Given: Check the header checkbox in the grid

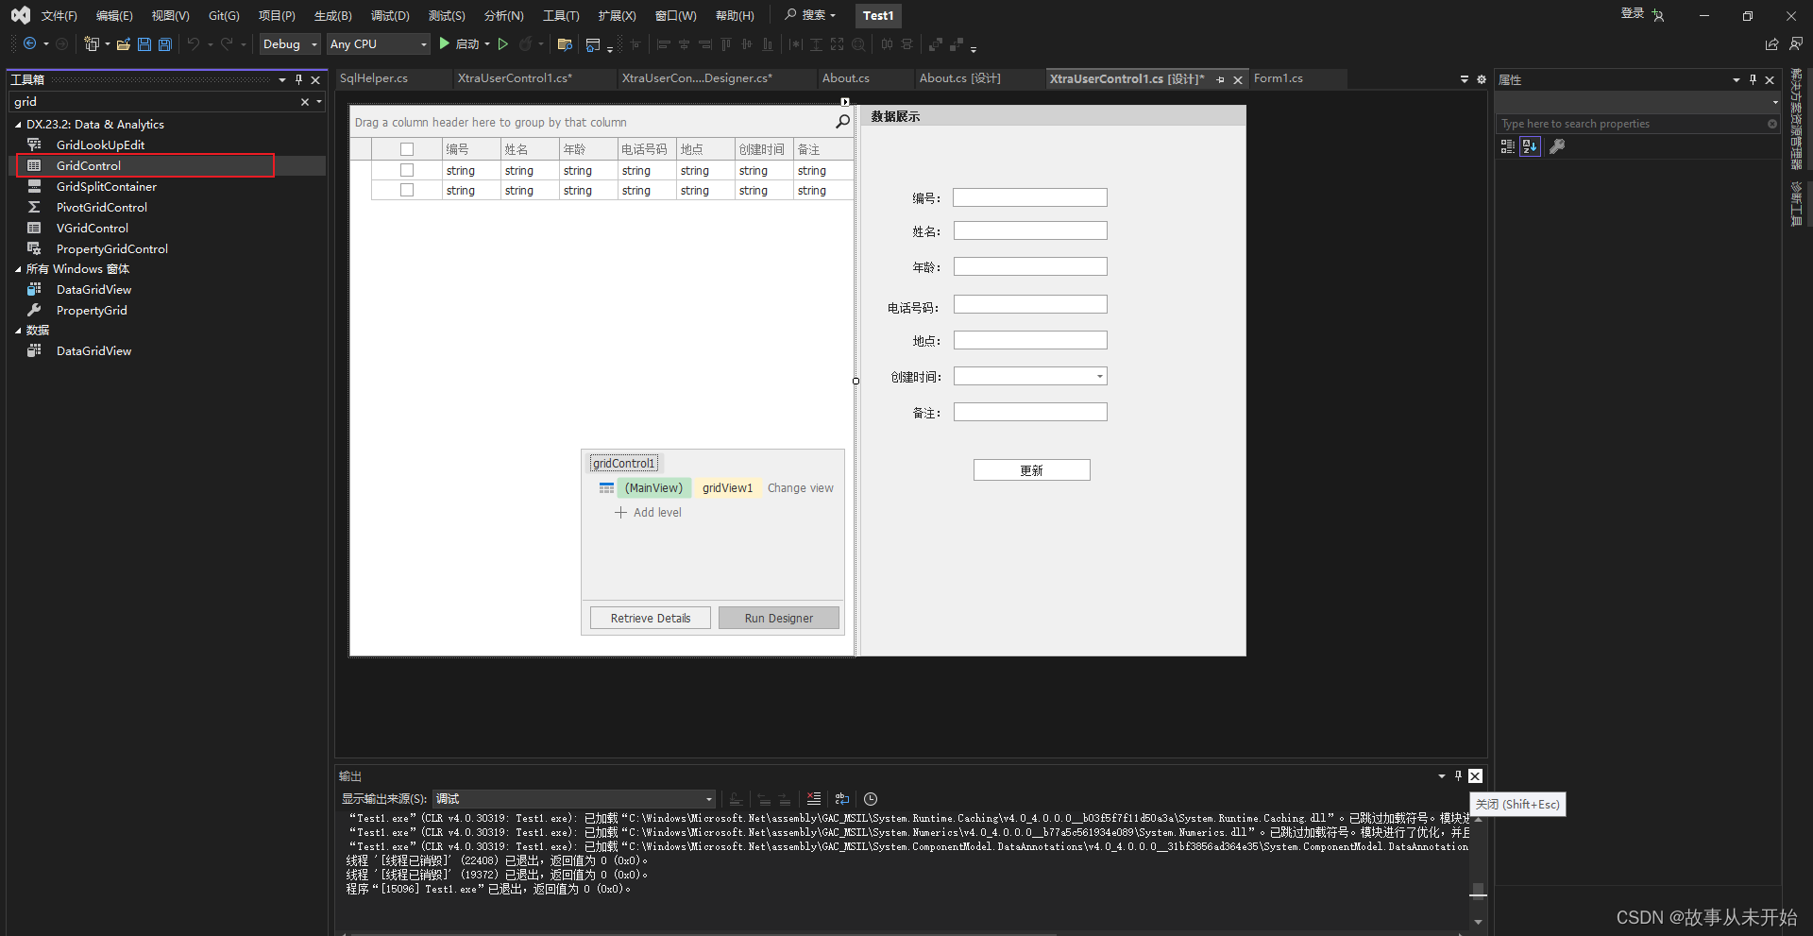Looking at the screenshot, I should tap(406, 148).
